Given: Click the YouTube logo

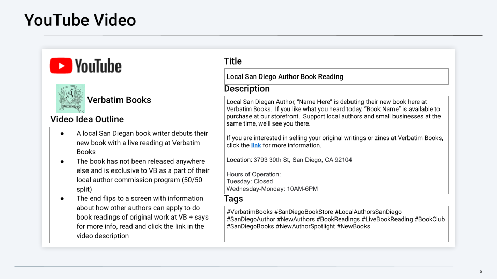Looking at the screenshot, I should (x=85, y=66).
